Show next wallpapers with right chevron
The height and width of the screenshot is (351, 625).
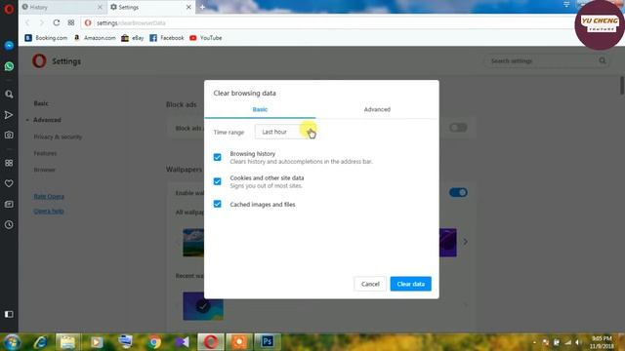click(465, 242)
